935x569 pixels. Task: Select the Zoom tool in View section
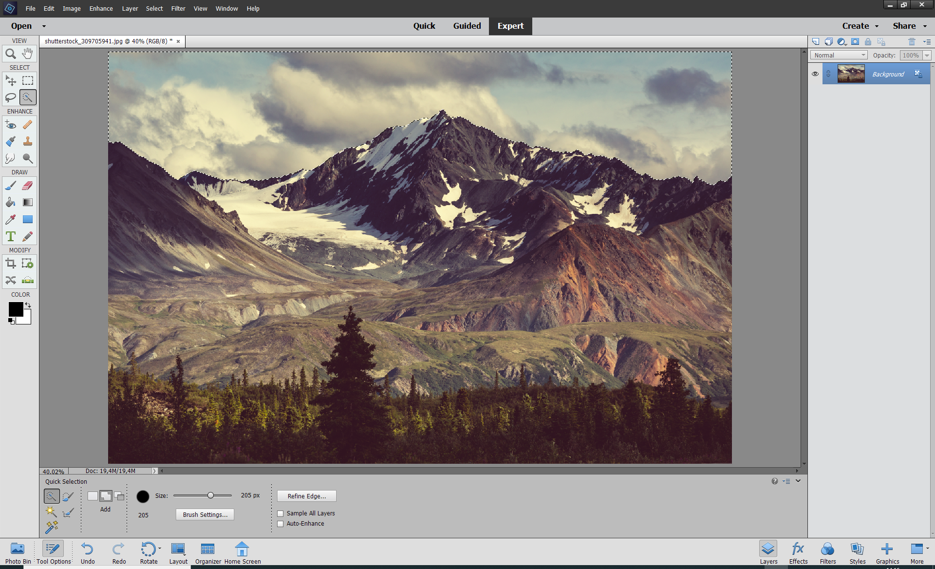[x=10, y=54]
